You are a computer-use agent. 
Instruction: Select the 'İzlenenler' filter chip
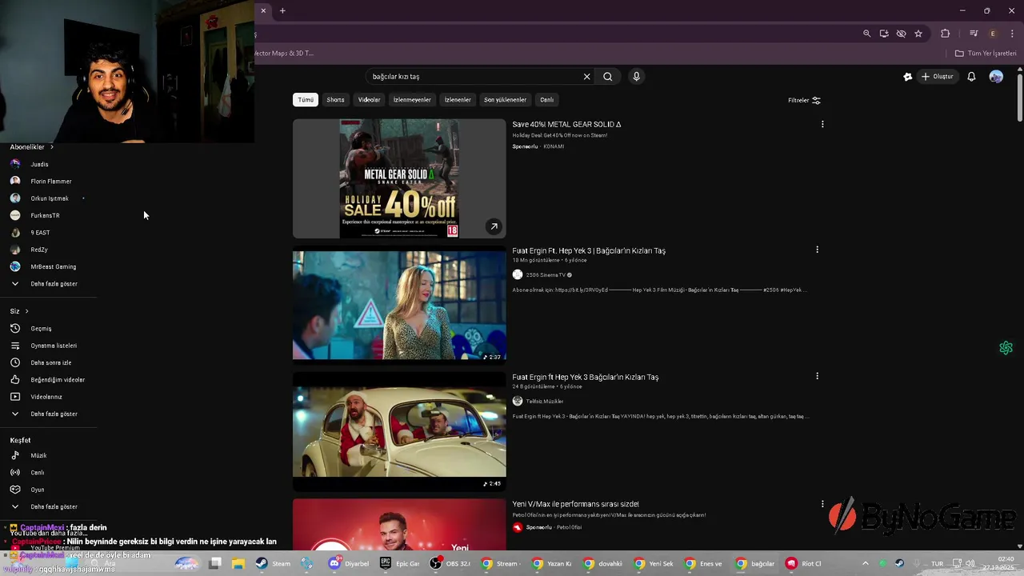[458, 100]
